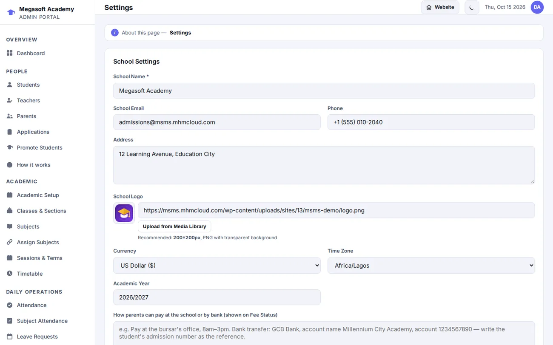Click the Promote Students cap icon
The width and height of the screenshot is (553, 345).
click(x=10, y=147)
